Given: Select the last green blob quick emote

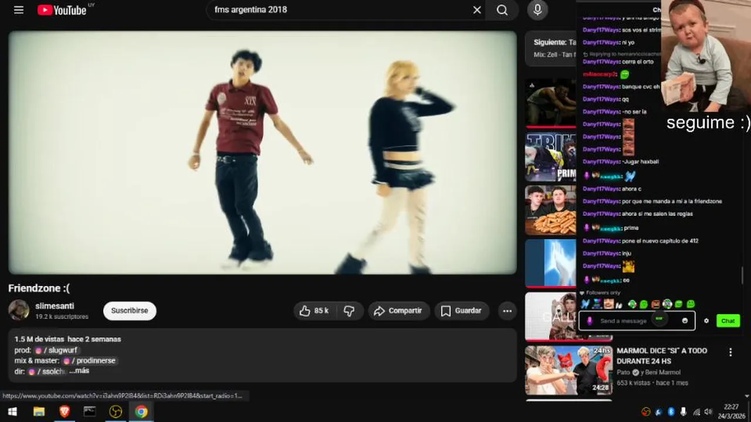Looking at the screenshot, I should 691,304.
